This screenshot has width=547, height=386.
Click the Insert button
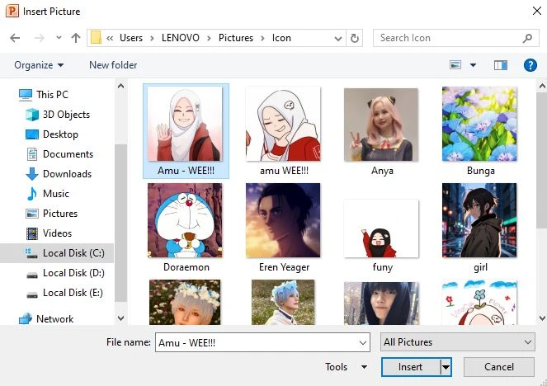(x=411, y=367)
